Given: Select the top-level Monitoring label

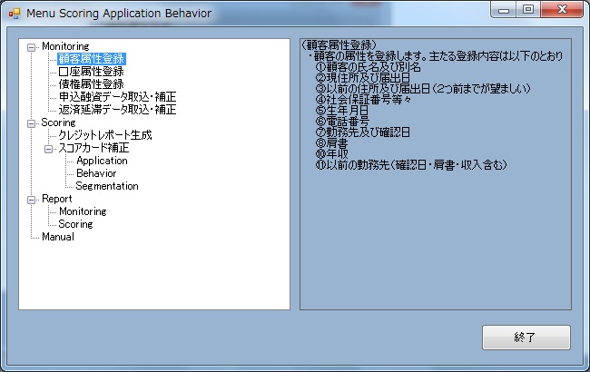Looking at the screenshot, I should point(65,46).
